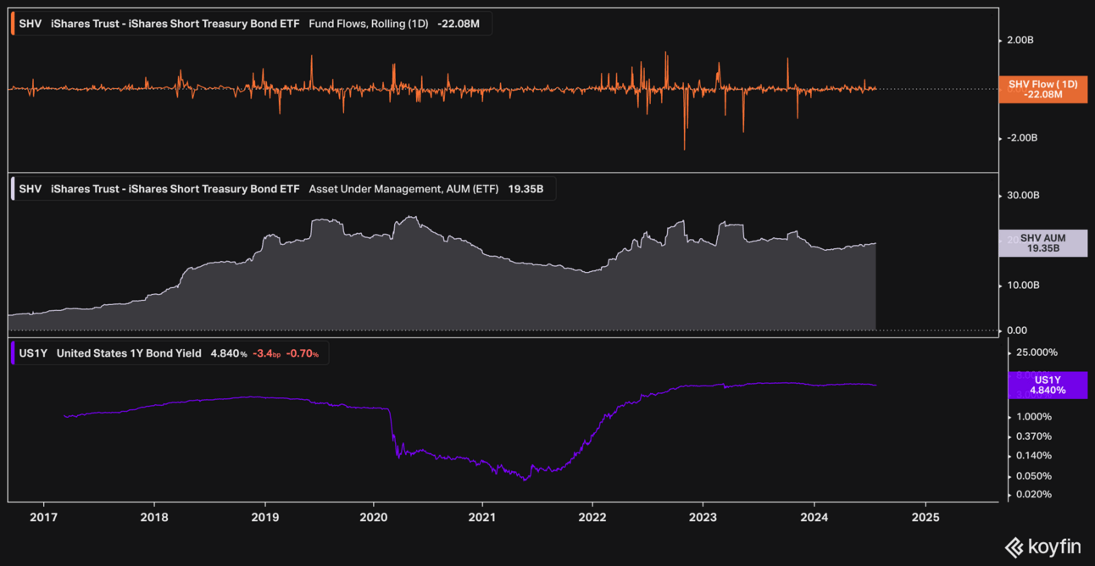The image size is (1095, 566).
Task: Click the Fund Flows, Rolling (1D) legend label
Action: [370, 24]
